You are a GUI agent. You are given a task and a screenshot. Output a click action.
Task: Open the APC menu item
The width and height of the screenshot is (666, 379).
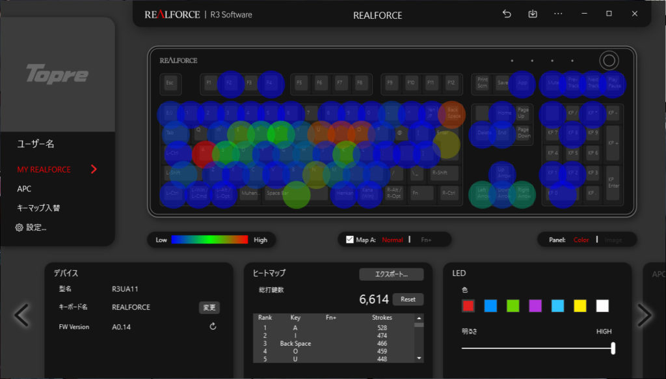pyautogui.click(x=24, y=189)
